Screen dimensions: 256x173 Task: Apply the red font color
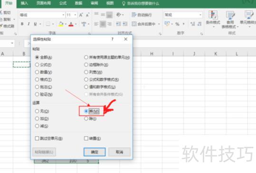71,24
